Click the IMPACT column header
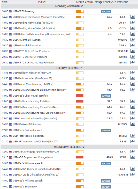 pyautogui.click(x=80, y=2)
